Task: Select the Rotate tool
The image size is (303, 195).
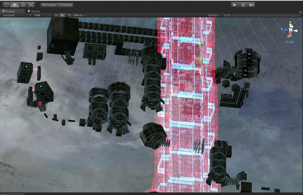Action: pyautogui.click(x=23, y=5)
